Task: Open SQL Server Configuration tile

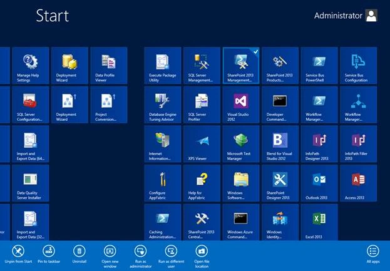Action: [31, 105]
